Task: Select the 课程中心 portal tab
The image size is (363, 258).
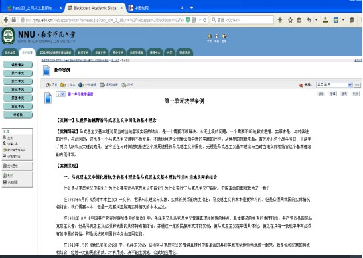Action: (x=155, y=52)
